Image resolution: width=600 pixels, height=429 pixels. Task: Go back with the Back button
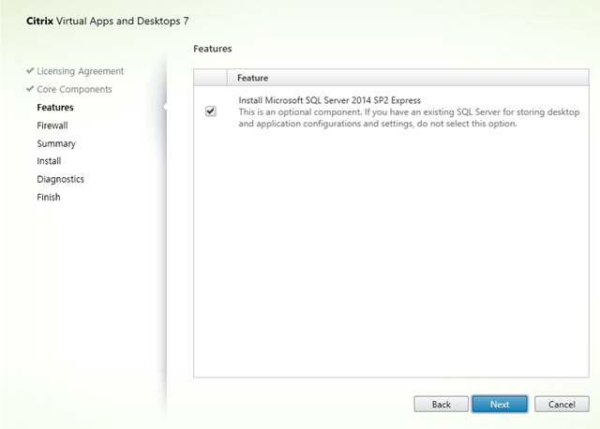[441, 404]
